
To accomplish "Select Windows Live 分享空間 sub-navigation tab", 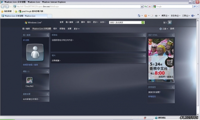I will pos(42,29).
